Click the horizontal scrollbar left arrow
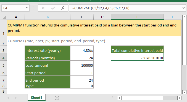This screenshot has width=187, height=102. pos(119,98)
